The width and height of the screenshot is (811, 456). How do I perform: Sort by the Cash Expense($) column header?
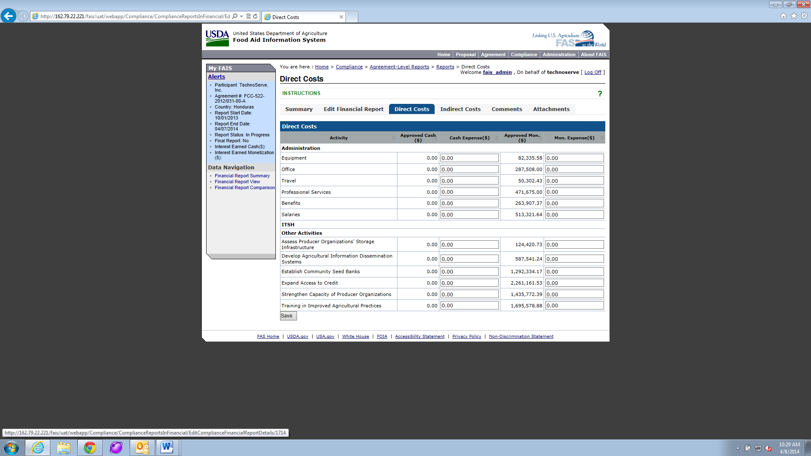coord(469,138)
